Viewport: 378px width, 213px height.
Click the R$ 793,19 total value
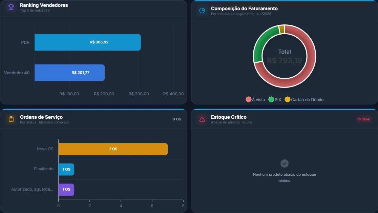285,60
